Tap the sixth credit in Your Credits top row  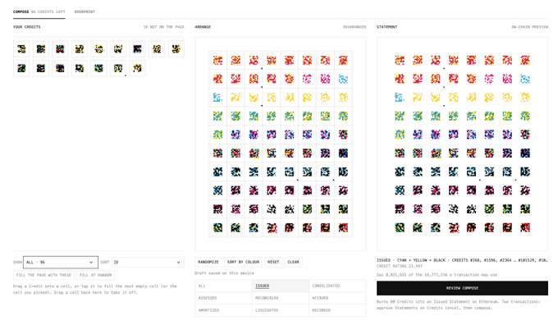click(118, 49)
